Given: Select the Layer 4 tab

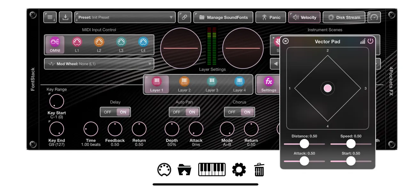Looking at the screenshot, I should click(239, 85).
